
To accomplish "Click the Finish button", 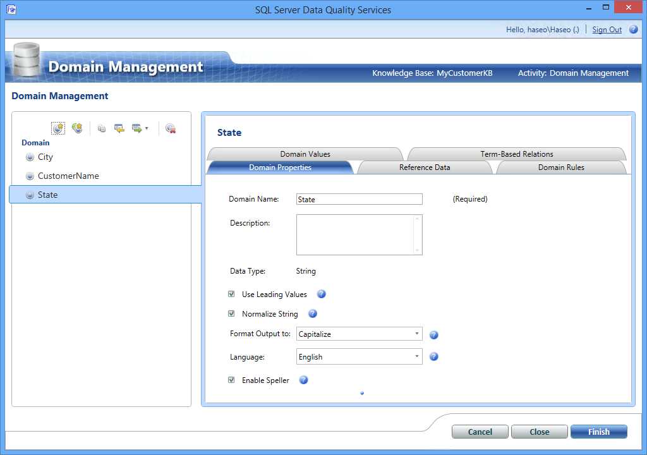I will click(599, 432).
